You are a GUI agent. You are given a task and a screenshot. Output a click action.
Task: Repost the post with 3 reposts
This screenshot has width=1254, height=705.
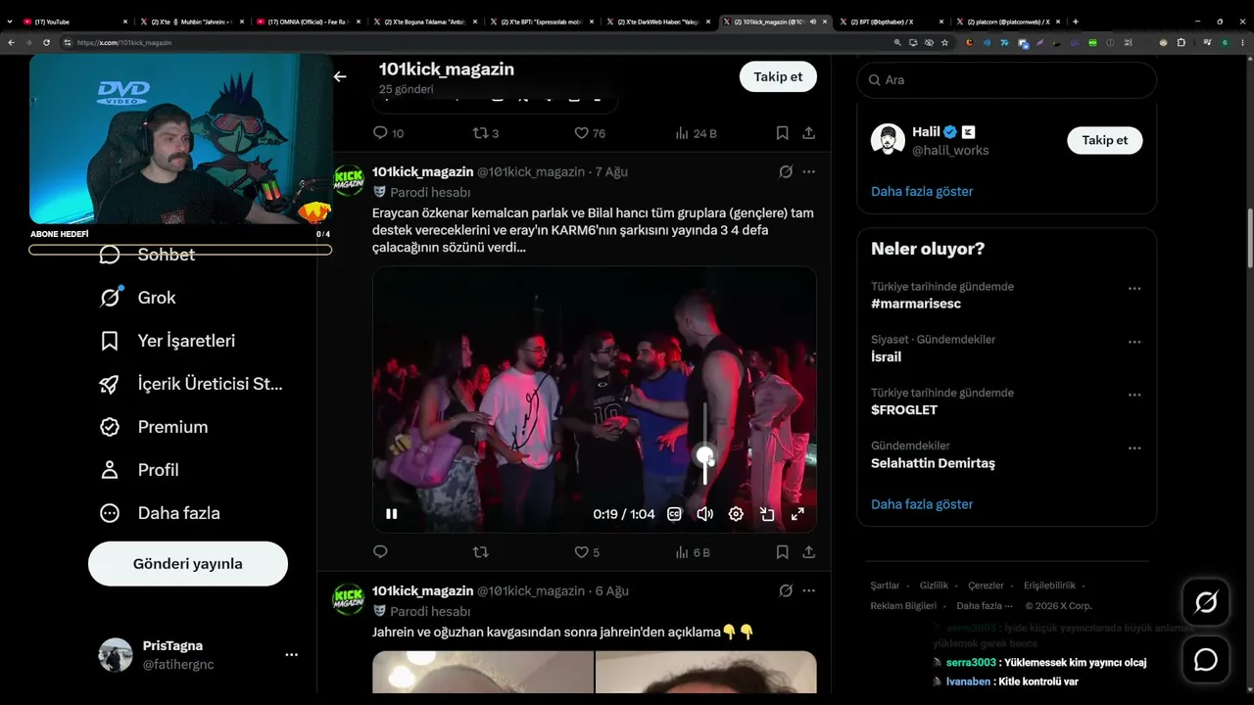486,133
